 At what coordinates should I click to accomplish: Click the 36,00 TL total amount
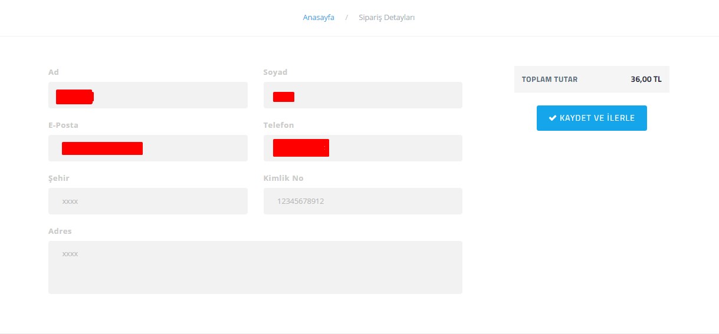coord(646,80)
